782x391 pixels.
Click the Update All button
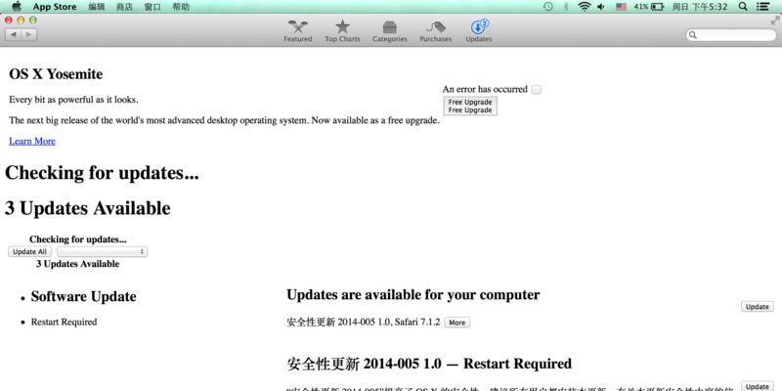[x=30, y=252]
